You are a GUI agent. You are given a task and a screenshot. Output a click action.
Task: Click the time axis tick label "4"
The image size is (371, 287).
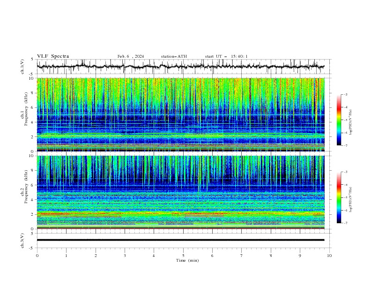pyautogui.click(x=154, y=256)
